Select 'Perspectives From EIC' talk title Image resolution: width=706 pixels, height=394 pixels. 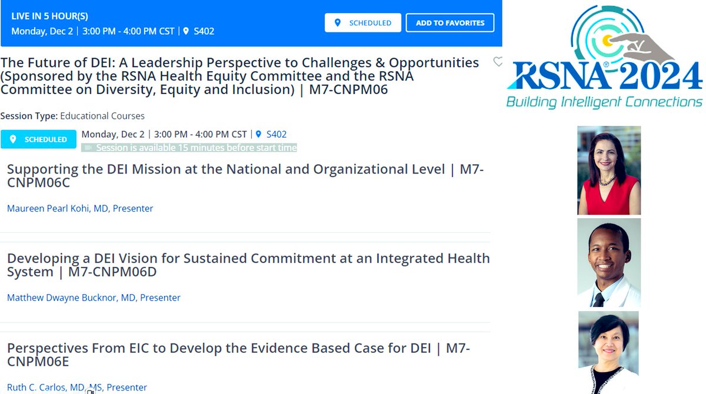click(x=238, y=354)
